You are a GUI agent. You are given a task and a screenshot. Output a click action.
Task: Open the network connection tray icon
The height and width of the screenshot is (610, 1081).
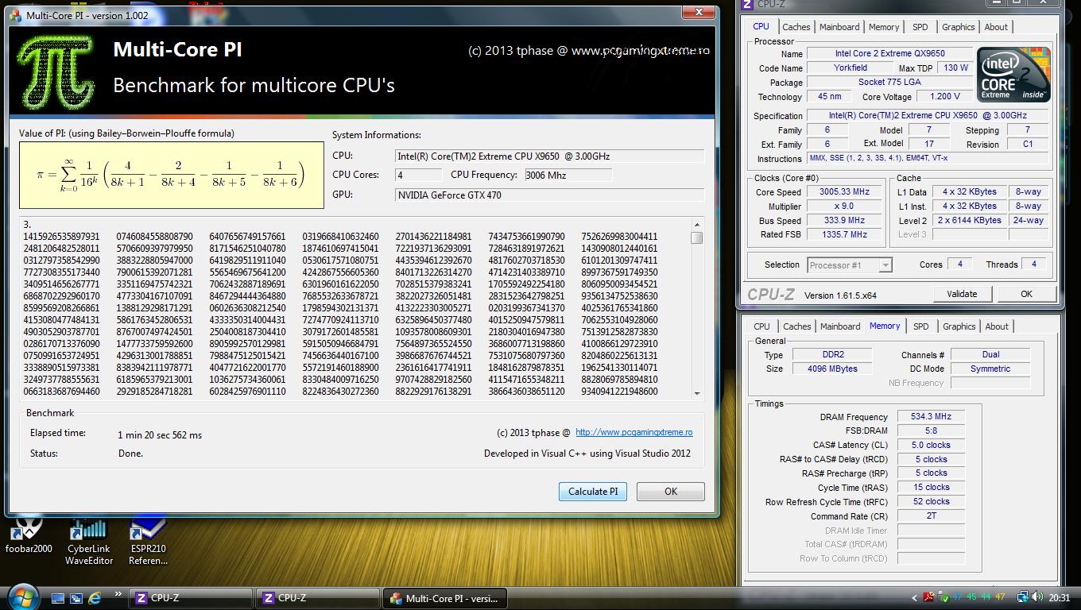tap(1024, 597)
